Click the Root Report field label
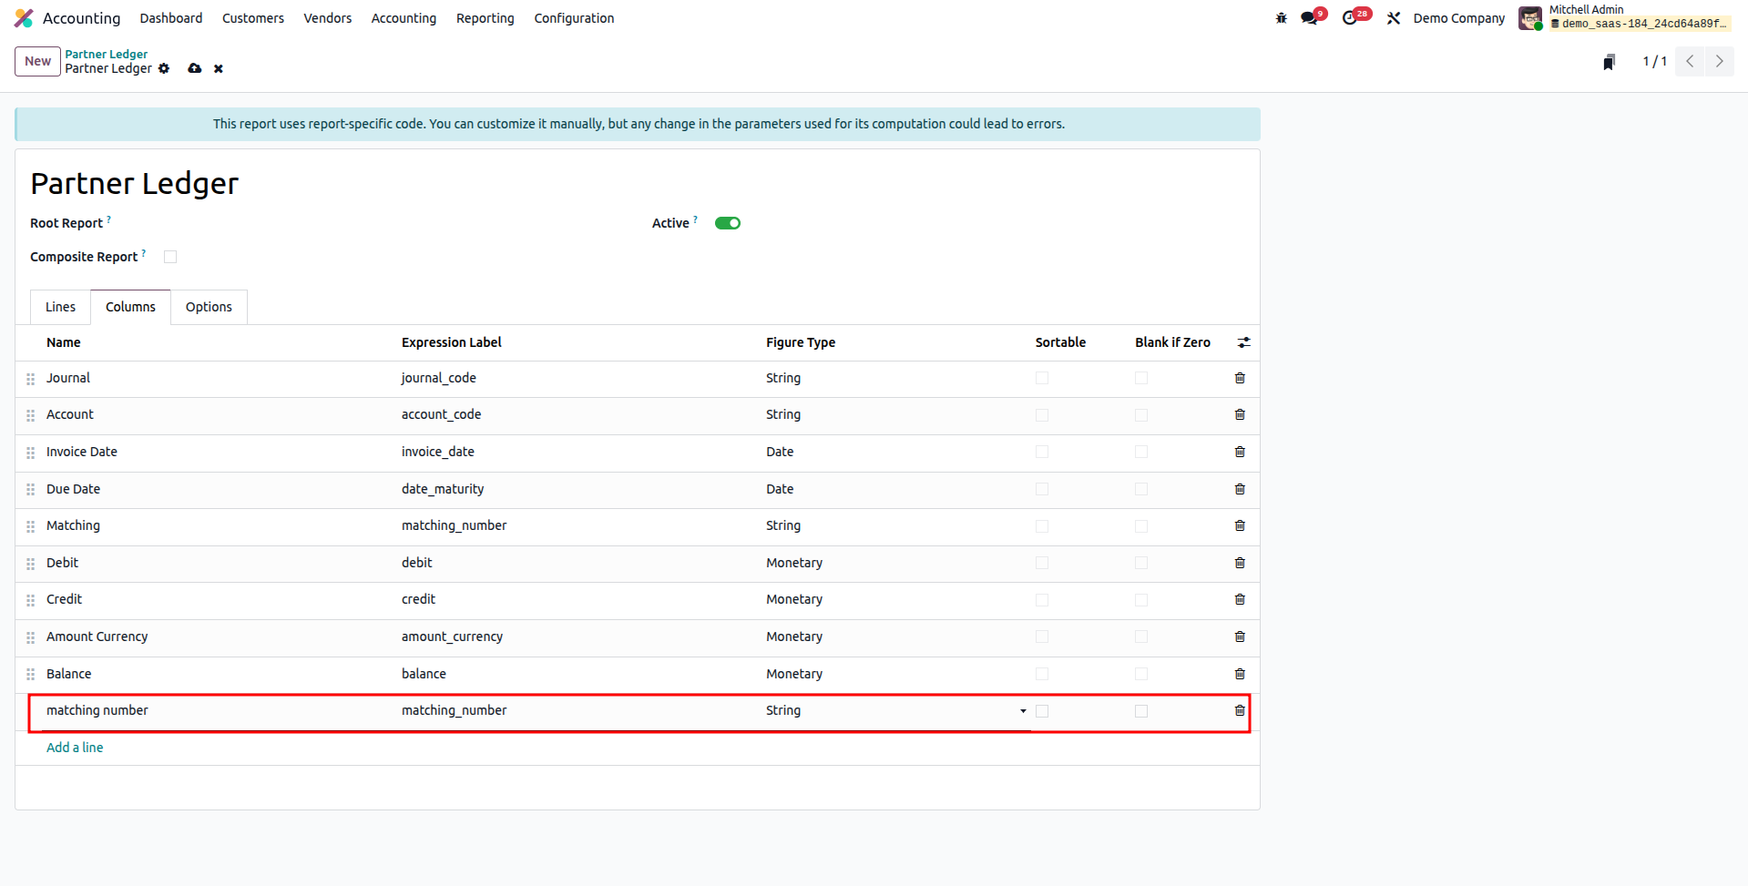Viewport: 1748px width, 886px height. (x=66, y=223)
